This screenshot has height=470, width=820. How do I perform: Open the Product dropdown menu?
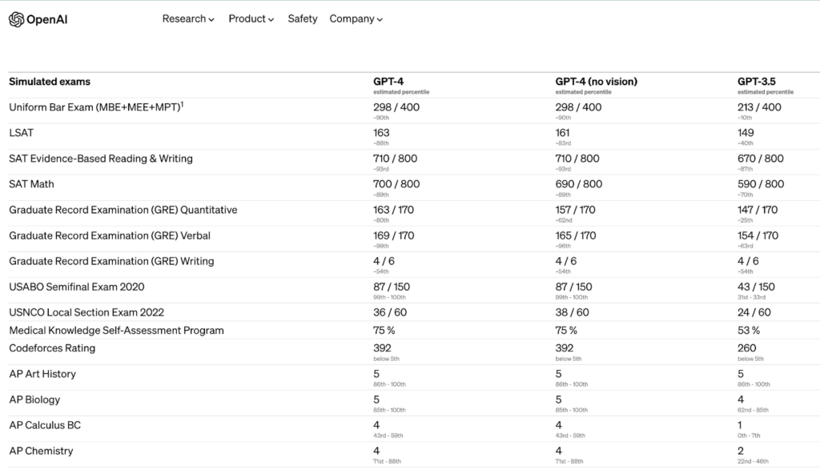pyautogui.click(x=251, y=18)
